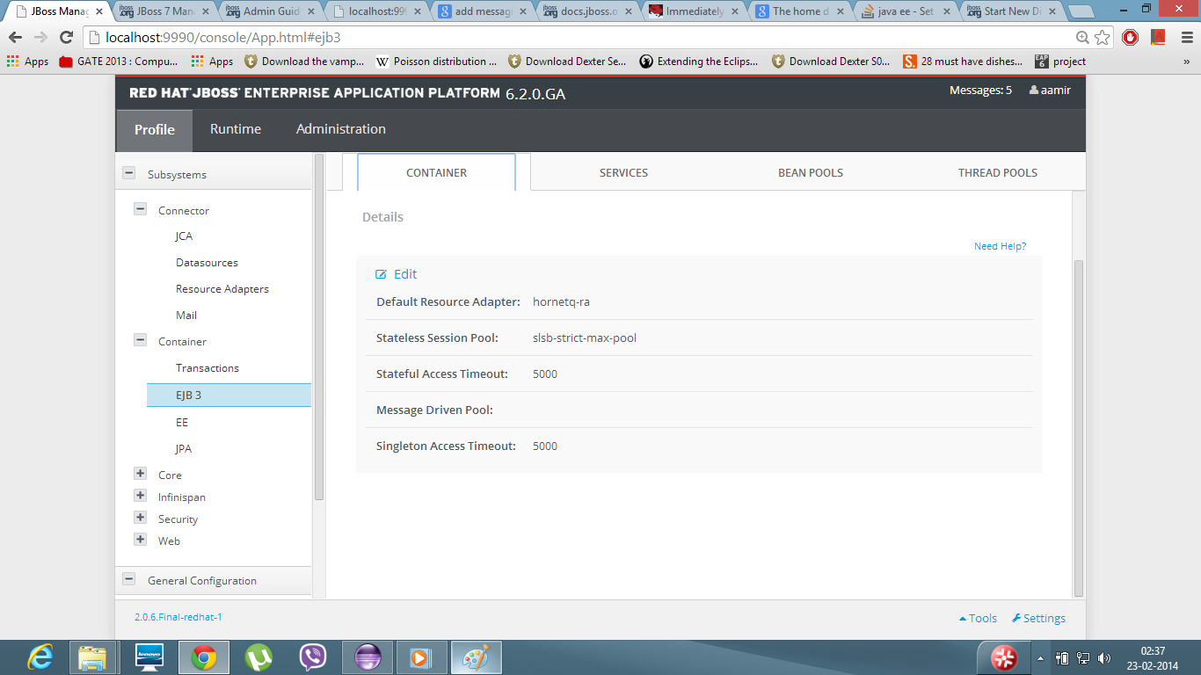Expand the Infinispan tree node

point(140,496)
